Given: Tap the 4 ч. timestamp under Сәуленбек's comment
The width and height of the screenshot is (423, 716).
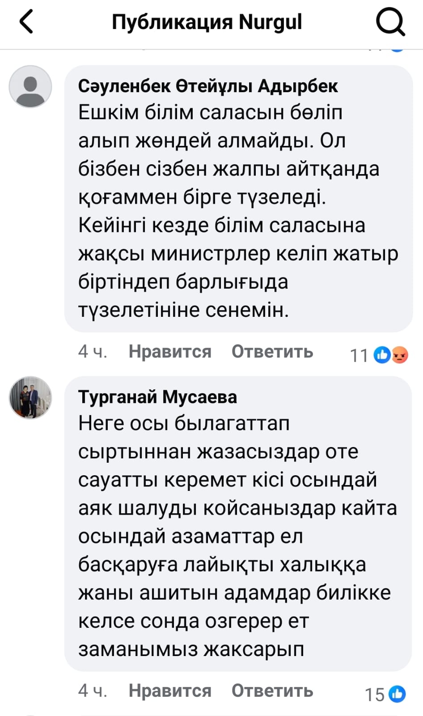Looking at the screenshot, I should 93,352.
